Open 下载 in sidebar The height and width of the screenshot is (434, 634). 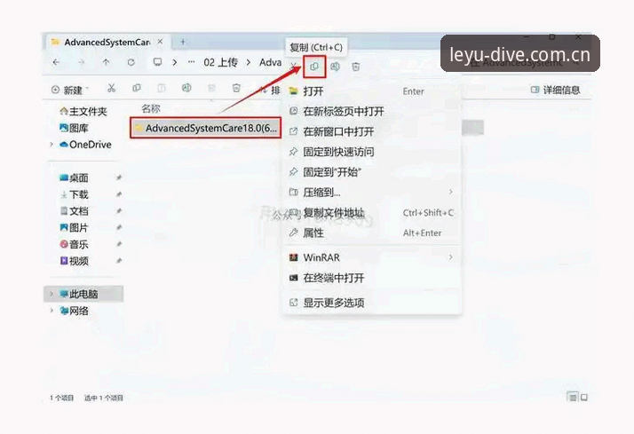click(74, 194)
